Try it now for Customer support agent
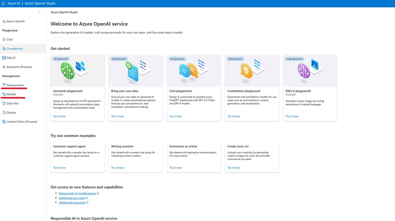 [59, 168]
